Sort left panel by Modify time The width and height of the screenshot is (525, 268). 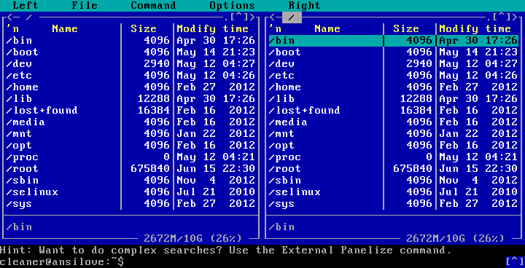(x=212, y=29)
